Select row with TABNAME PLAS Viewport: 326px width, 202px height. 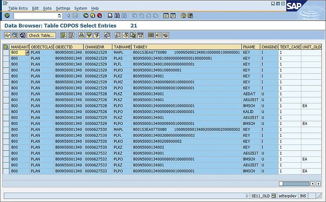(6, 58)
